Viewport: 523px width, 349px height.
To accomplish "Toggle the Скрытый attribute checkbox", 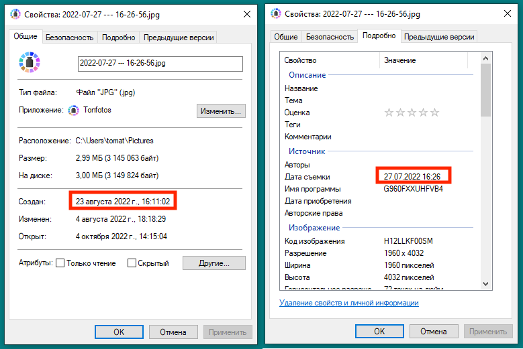I will click(132, 263).
